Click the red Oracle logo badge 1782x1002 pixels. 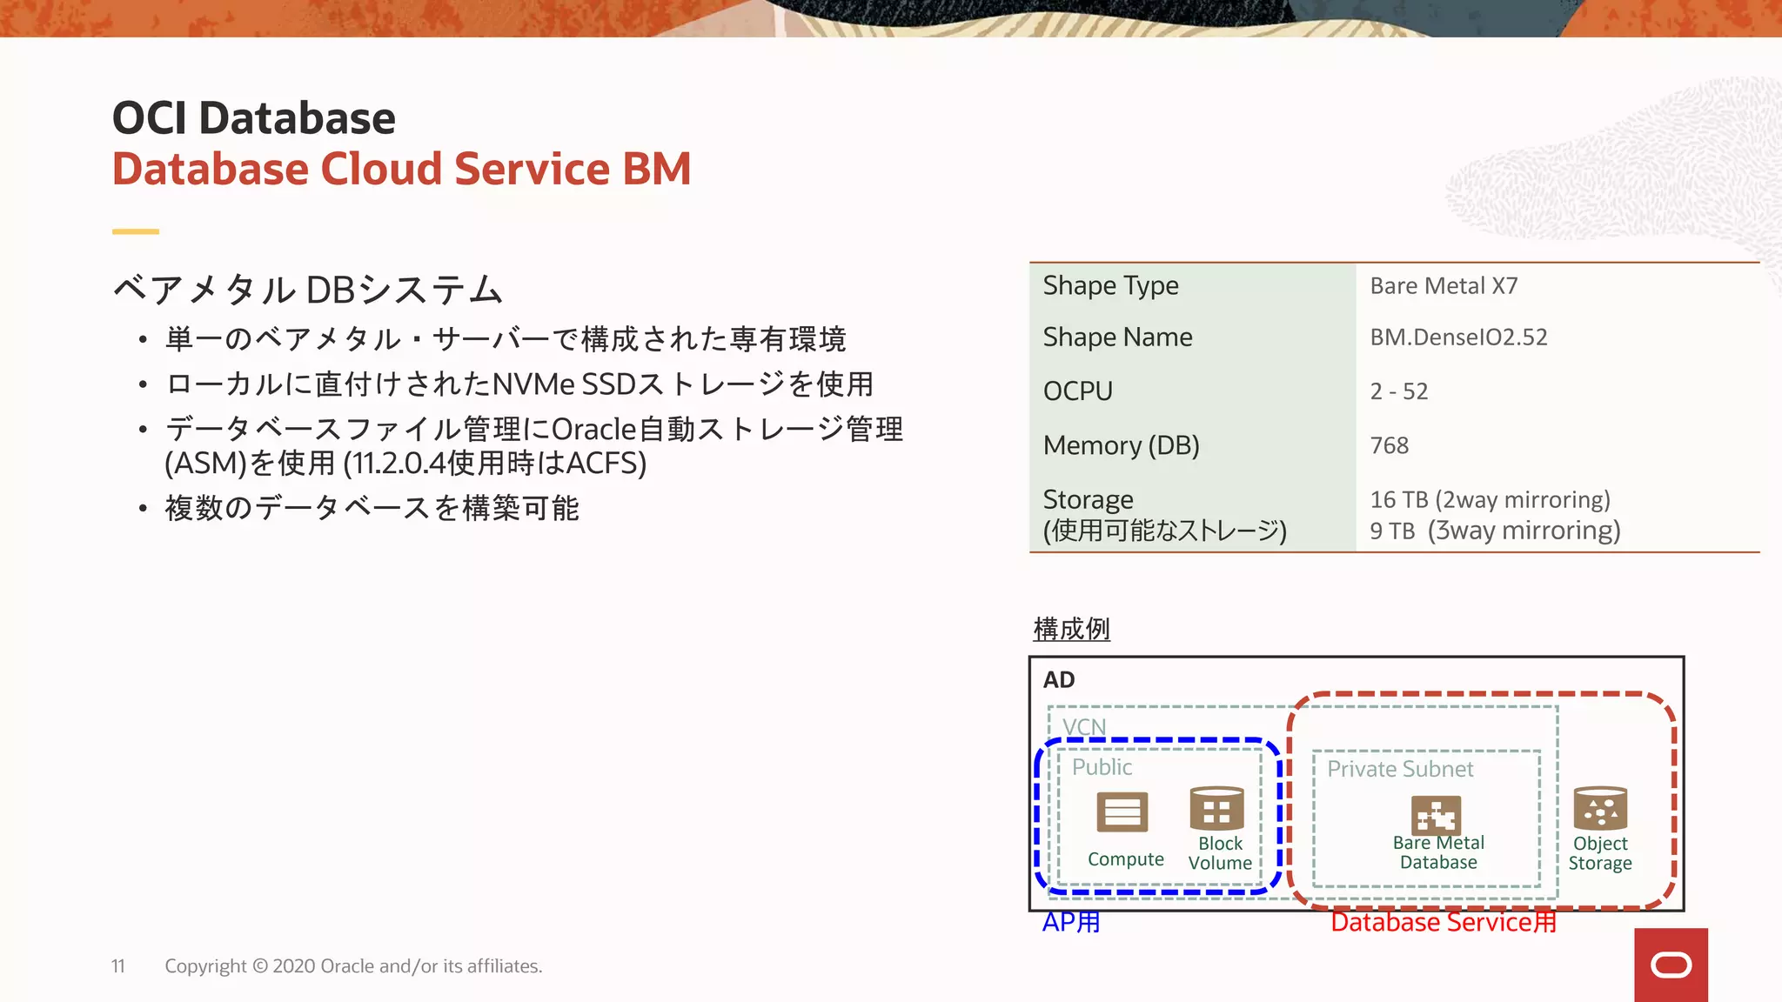click(1671, 965)
